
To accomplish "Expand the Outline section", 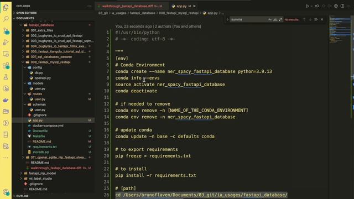I will 22,196.
